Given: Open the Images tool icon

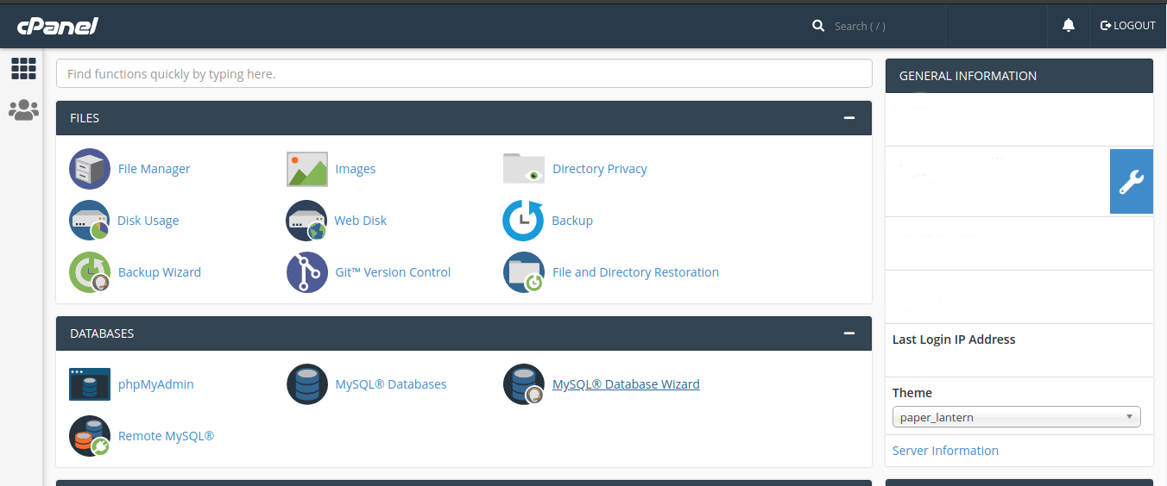Looking at the screenshot, I should [x=307, y=169].
